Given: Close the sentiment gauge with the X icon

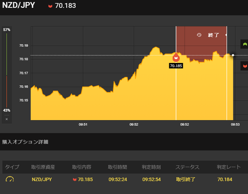Looking at the screenshot, I should tap(7, 119).
